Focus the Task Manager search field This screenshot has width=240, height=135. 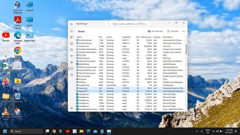[x=127, y=24]
